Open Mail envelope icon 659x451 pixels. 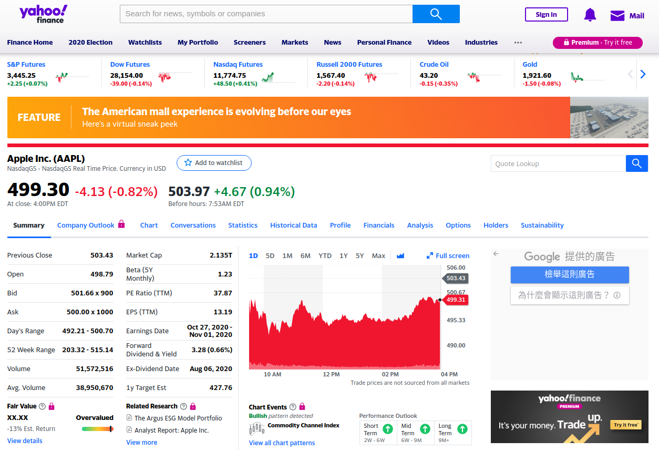coord(617,15)
